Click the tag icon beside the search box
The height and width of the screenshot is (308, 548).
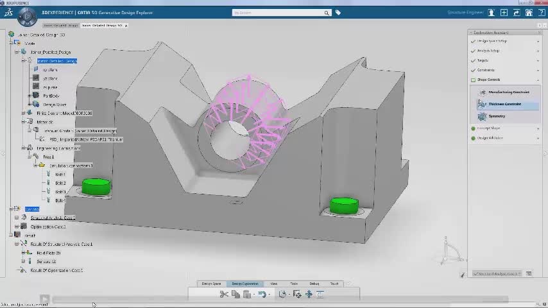[x=338, y=13]
